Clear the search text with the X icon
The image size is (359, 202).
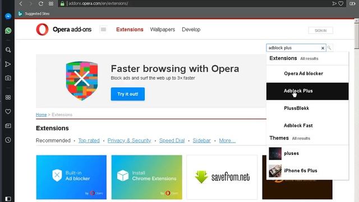click(x=323, y=48)
